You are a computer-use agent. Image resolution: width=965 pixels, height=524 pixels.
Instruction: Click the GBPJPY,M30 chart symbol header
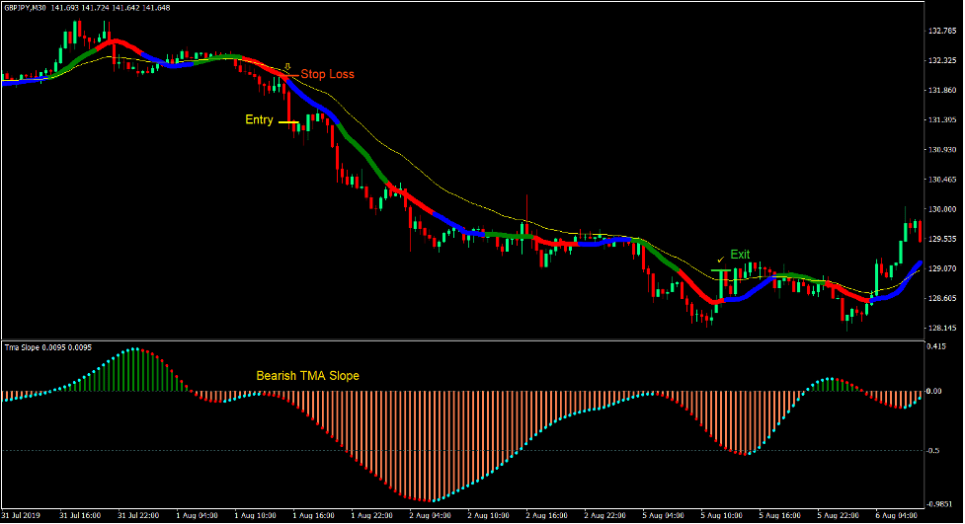pos(87,8)
